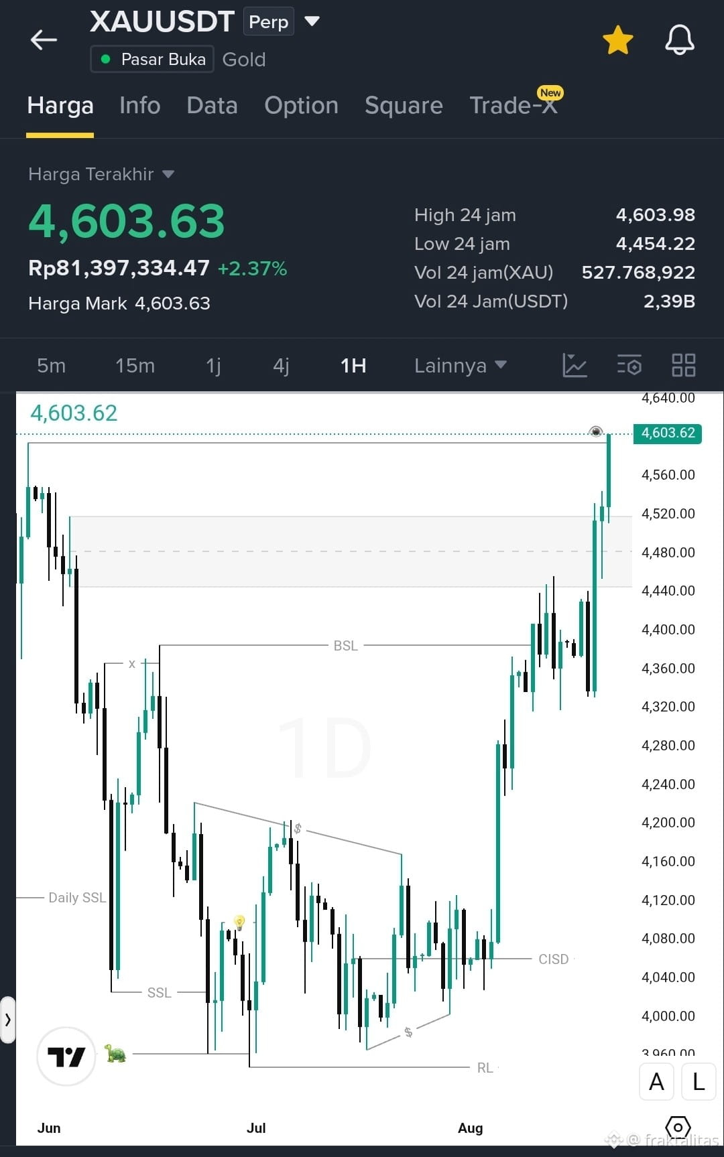Click the 4,400.00 price axis label

pyautogui.click(x=668, y=630)
